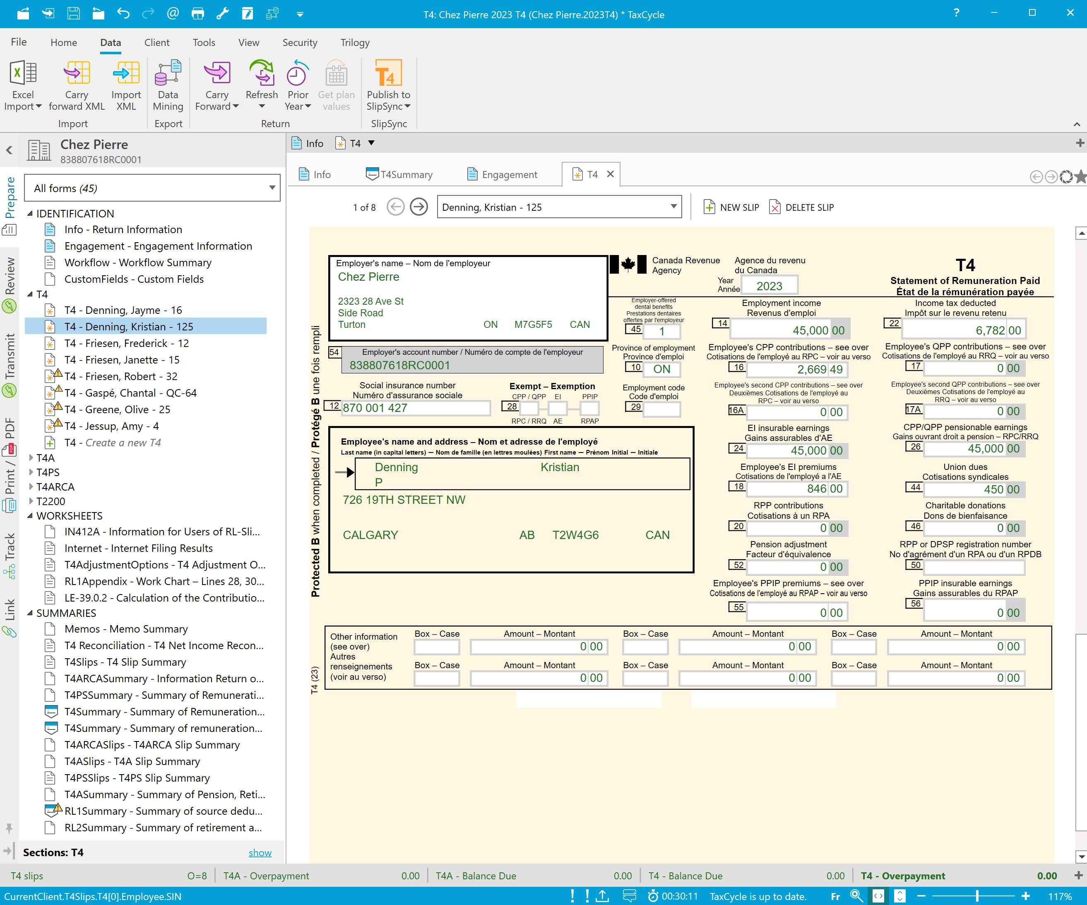Collapse the sidebar with back chevron
Screen dimensions: 1087x905
click(10, 150)
